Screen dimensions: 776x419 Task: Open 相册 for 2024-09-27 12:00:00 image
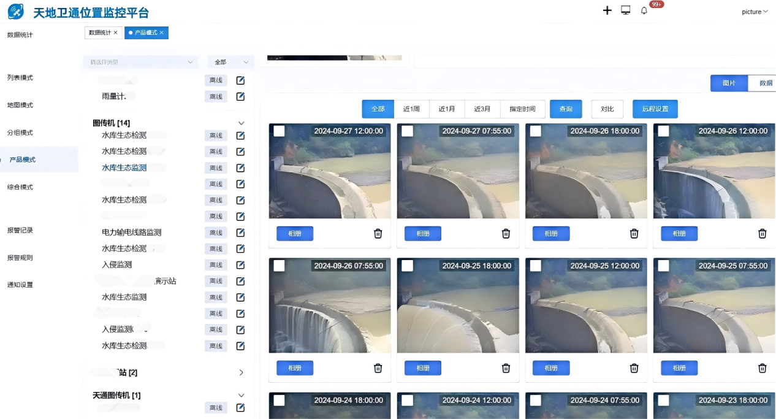tap(295, 234)
